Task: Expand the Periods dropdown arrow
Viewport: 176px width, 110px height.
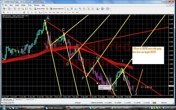Action: click(104, 9)
